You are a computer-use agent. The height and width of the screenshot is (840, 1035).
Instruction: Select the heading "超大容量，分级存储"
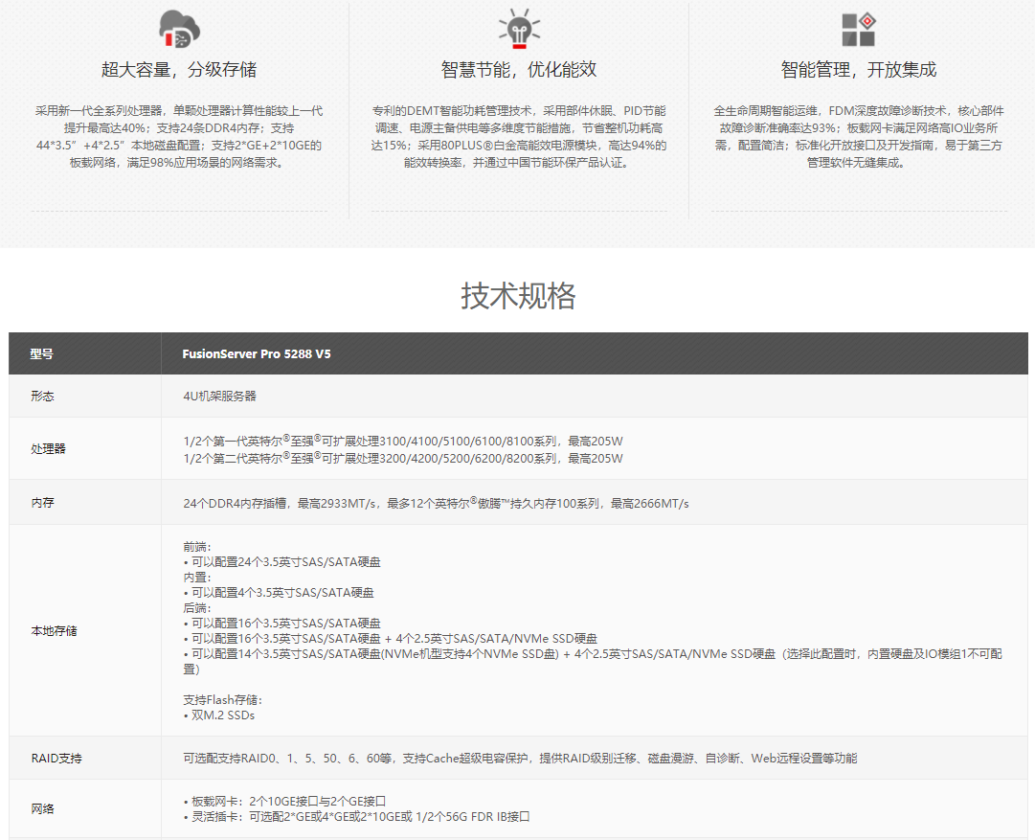pyautogui.click(x=179, y=69)
